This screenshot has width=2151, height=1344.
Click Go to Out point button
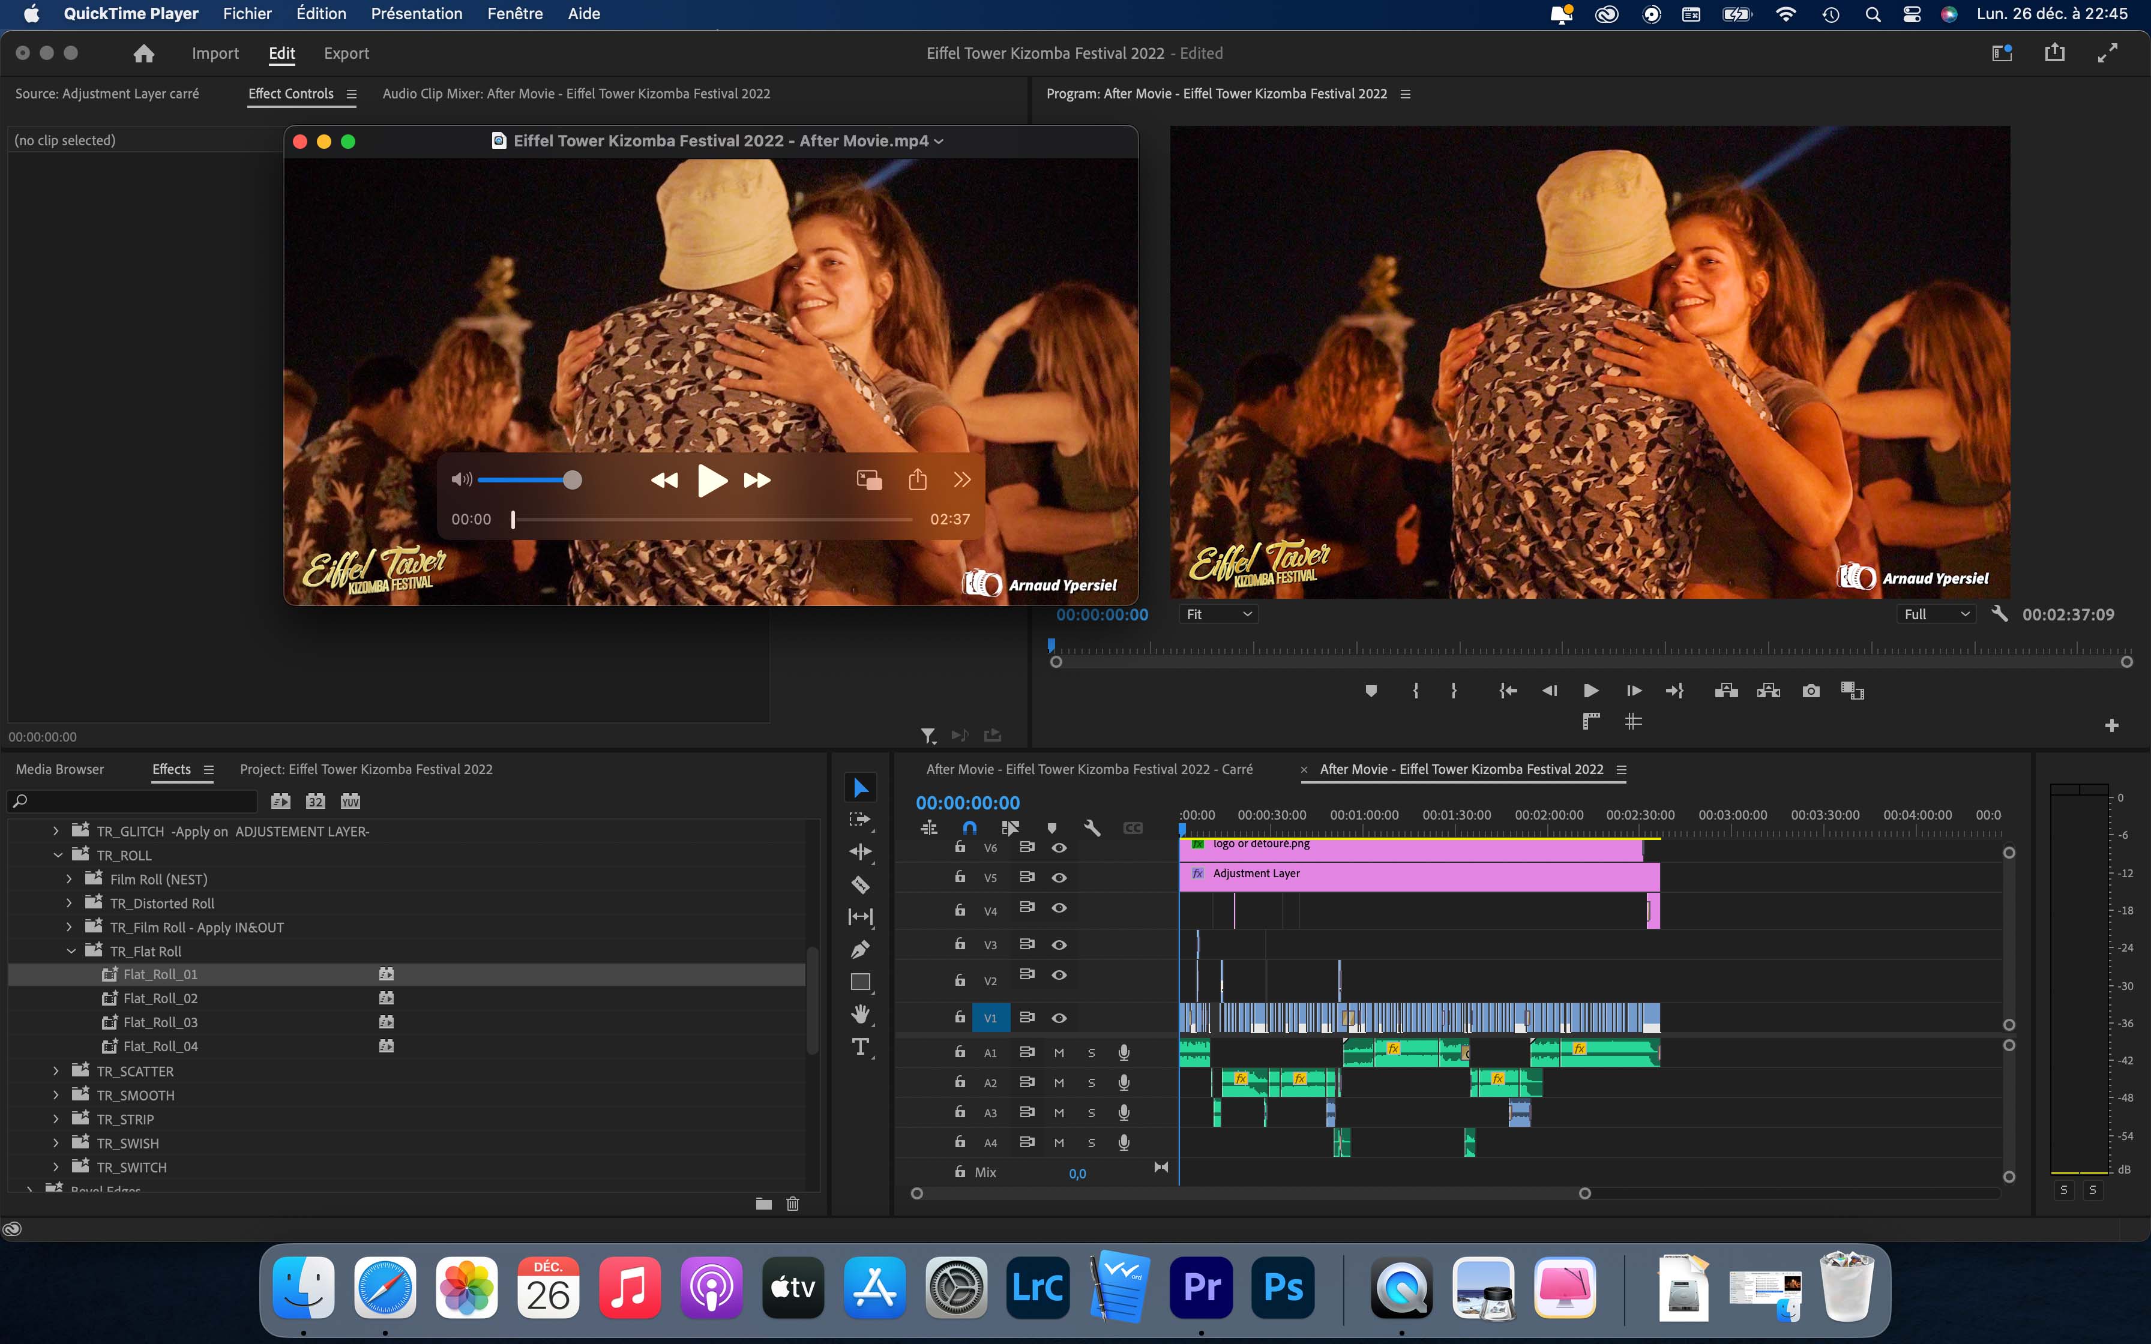point(1674,691)
